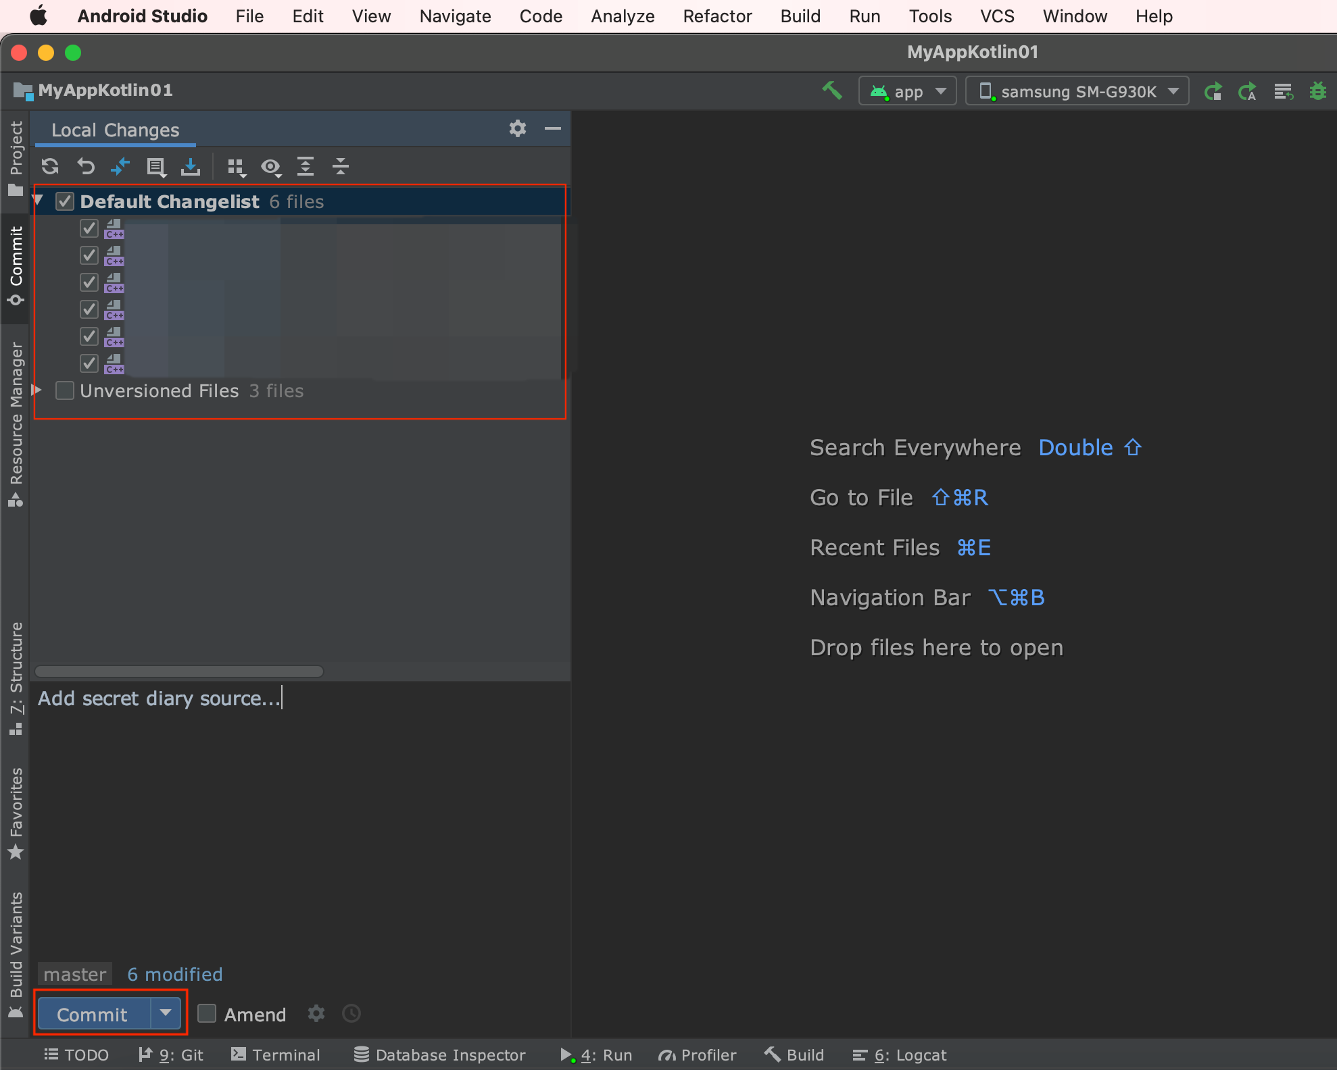Click the Shelve download icon
This screenshot has width=1337, height=1070.
click(x=191, y=166)
